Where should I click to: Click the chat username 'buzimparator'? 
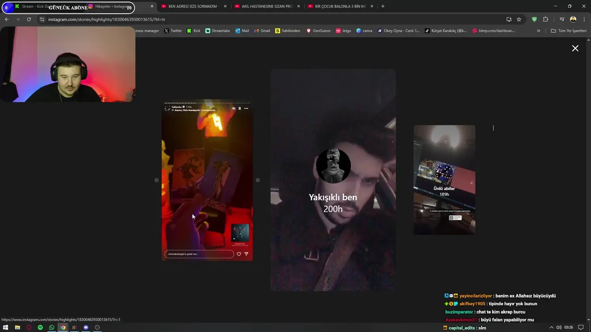click(459, 312)
